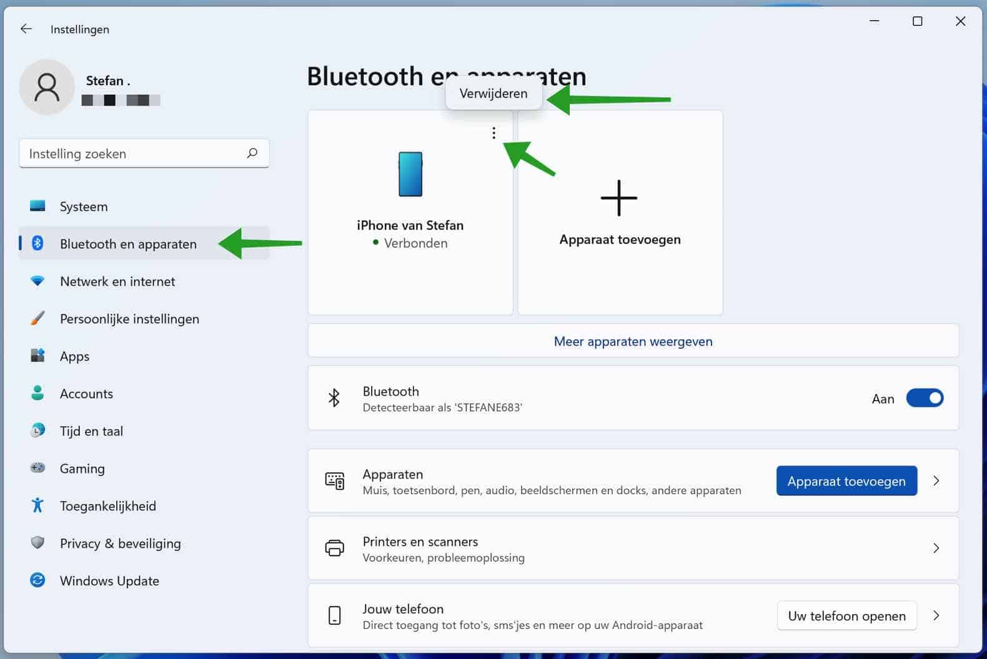The image size is (987, 659).
Task: Expand the Jouw telefoon row chevron
Action: tap(936, 615)
